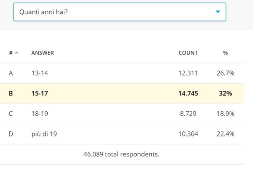Click the 32% value in row B
Viewport: 253px width, 169px height.
pos(225,93)
